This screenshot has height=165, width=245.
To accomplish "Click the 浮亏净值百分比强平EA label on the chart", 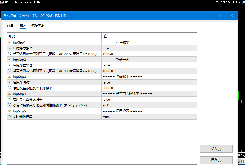I will tap(228, 2).
